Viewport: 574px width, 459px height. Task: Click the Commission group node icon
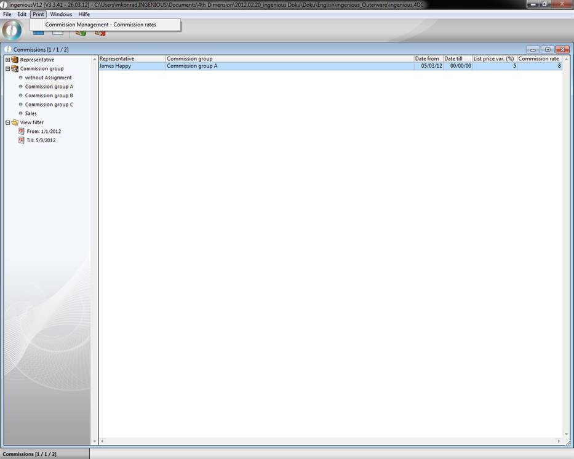click(15, 69)
